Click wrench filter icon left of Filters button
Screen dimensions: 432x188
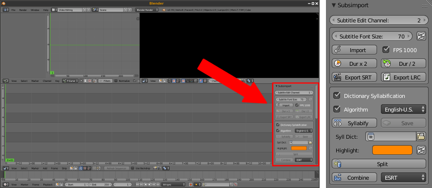pos(95,81)
